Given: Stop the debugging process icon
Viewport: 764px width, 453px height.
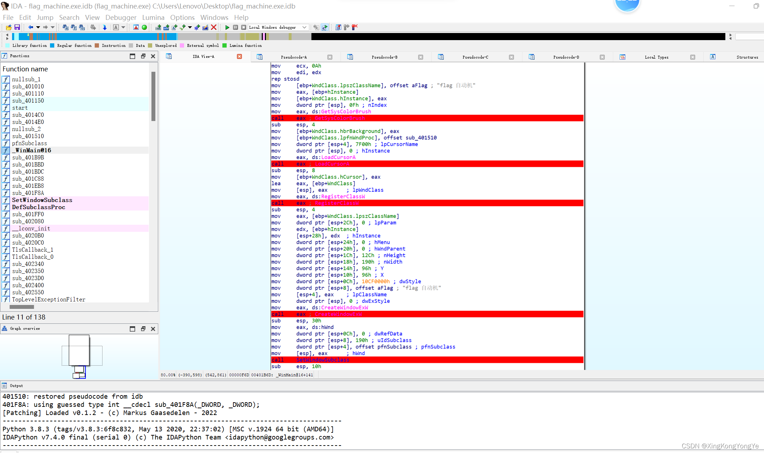Looking at the screenshot, I should [x=244, y=27].
